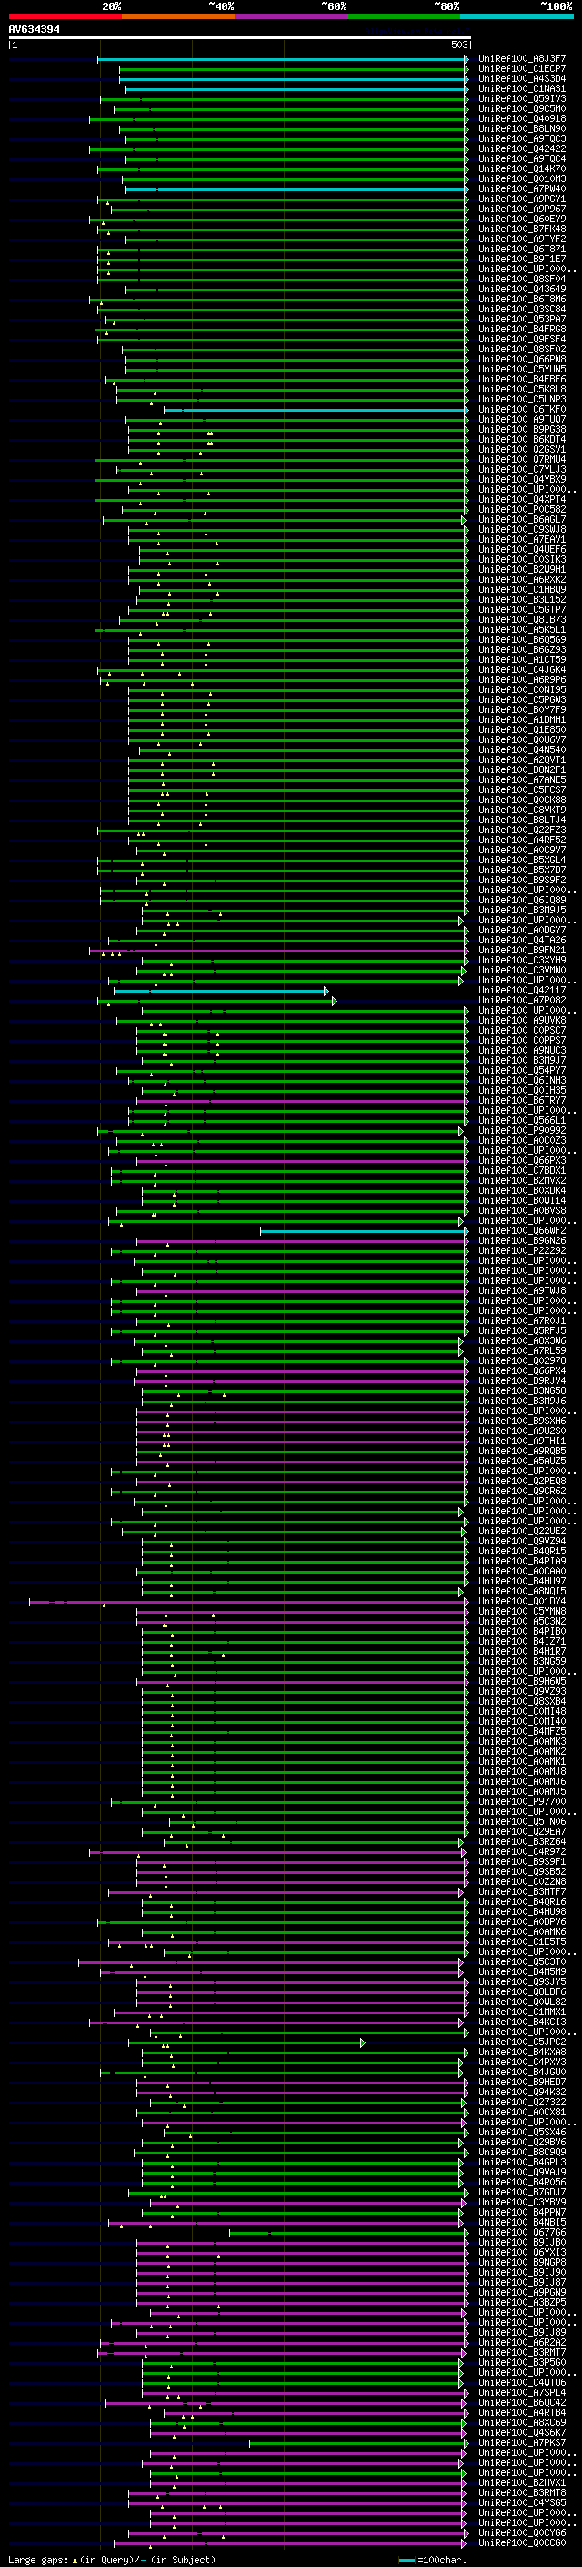Viewport: 582px width, 2567px height.
Task: Click the =100char. scale legend
Action: coord(433,2559)
